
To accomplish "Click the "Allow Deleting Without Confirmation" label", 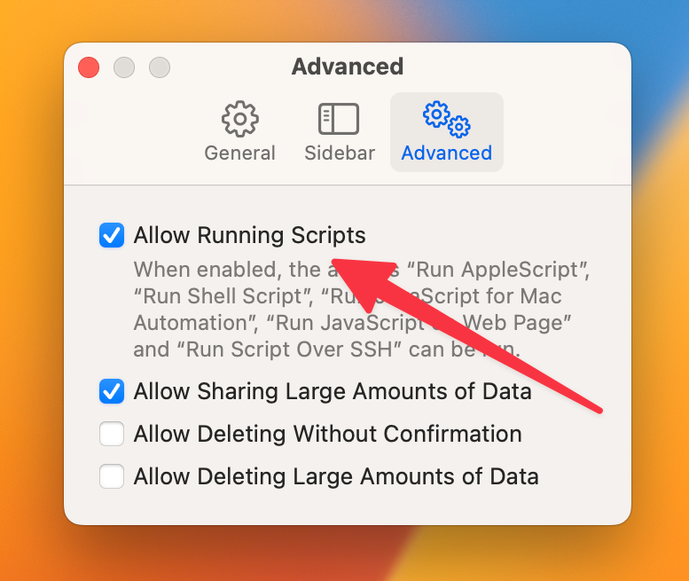I will (x=328, y=434).
